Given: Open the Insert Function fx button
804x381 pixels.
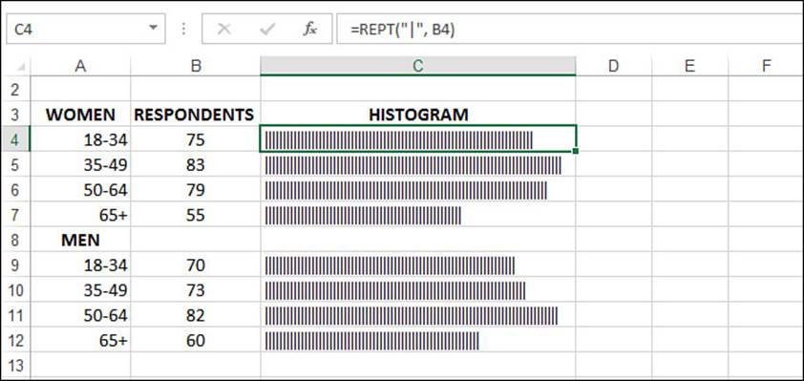Looking at the screenshot, I should pos(309,30).
